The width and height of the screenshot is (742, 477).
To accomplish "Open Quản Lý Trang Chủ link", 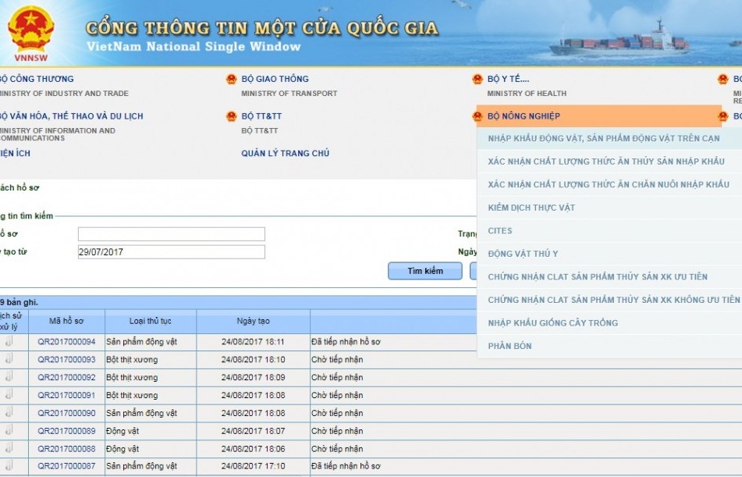I will pos(286,153).
